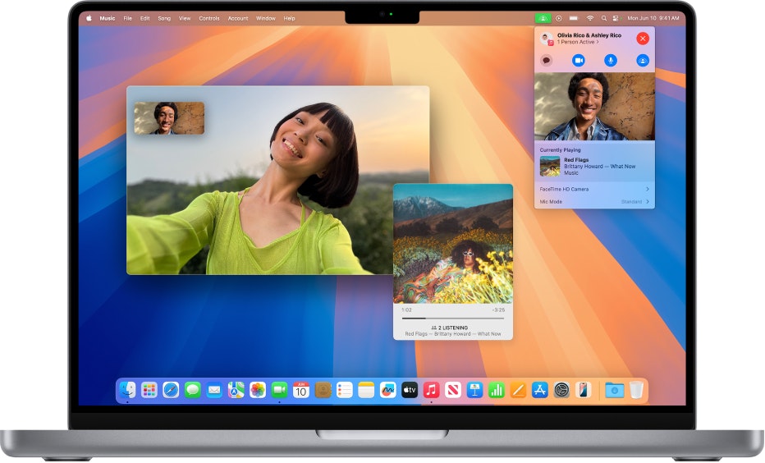Viewport: 765px width, 463px height.
Task: Open Photos app in the Dock
Action: tap(258, 390)
